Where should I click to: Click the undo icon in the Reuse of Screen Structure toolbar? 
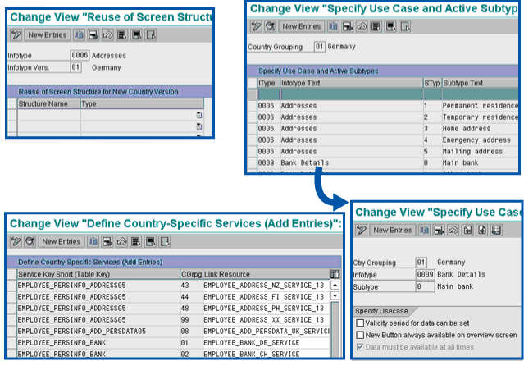pyautogui.click(x=107, y=35)
